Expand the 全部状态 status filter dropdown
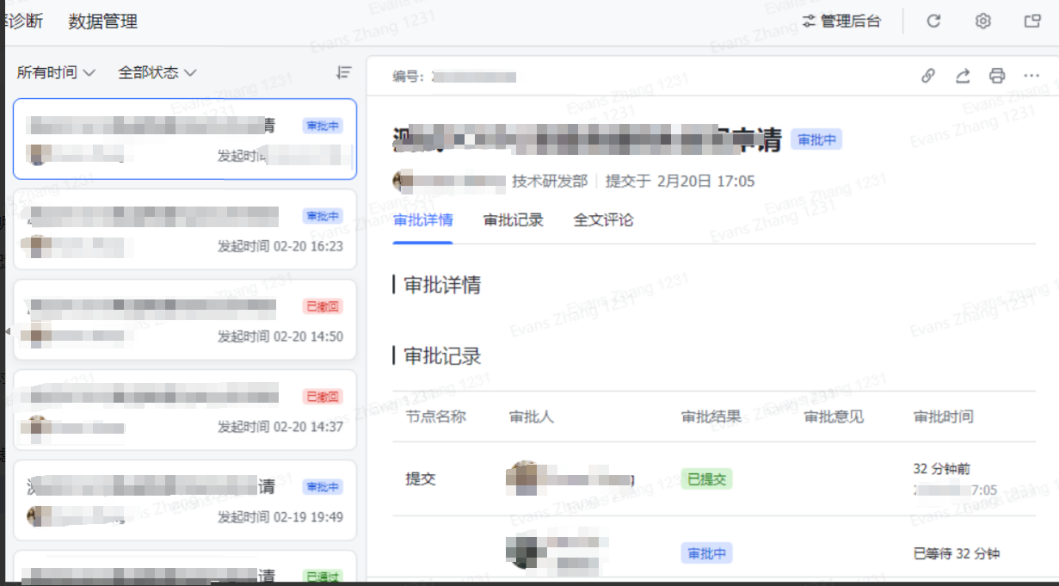This screenshot has height=586, width=1059. click(x=157, y=73)
